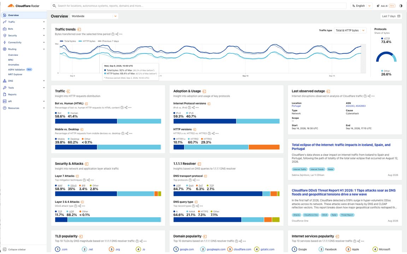
Task: Toggle HTTP bytes legend series
Action: [87, 41]
